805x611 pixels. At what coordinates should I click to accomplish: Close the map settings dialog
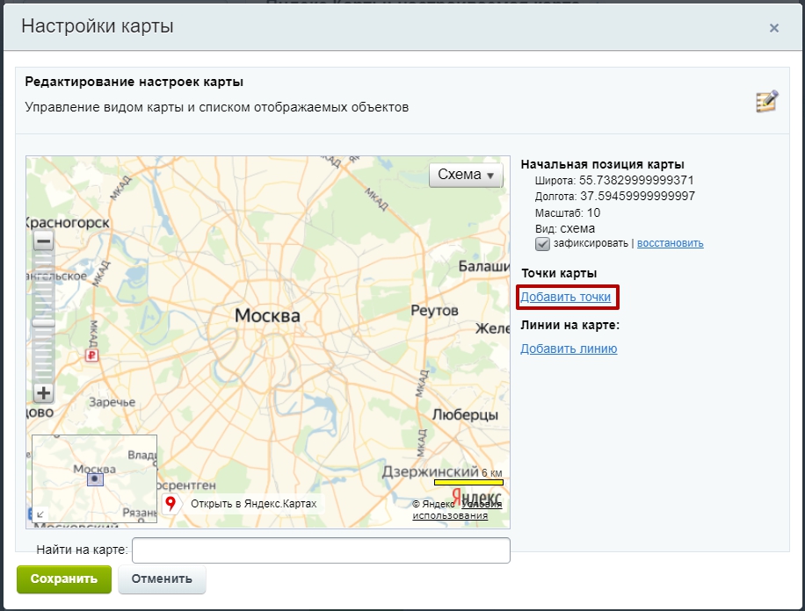[x=773, y=28]
